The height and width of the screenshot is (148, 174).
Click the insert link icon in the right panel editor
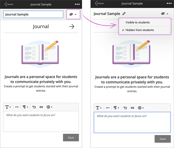coord(132,108)
